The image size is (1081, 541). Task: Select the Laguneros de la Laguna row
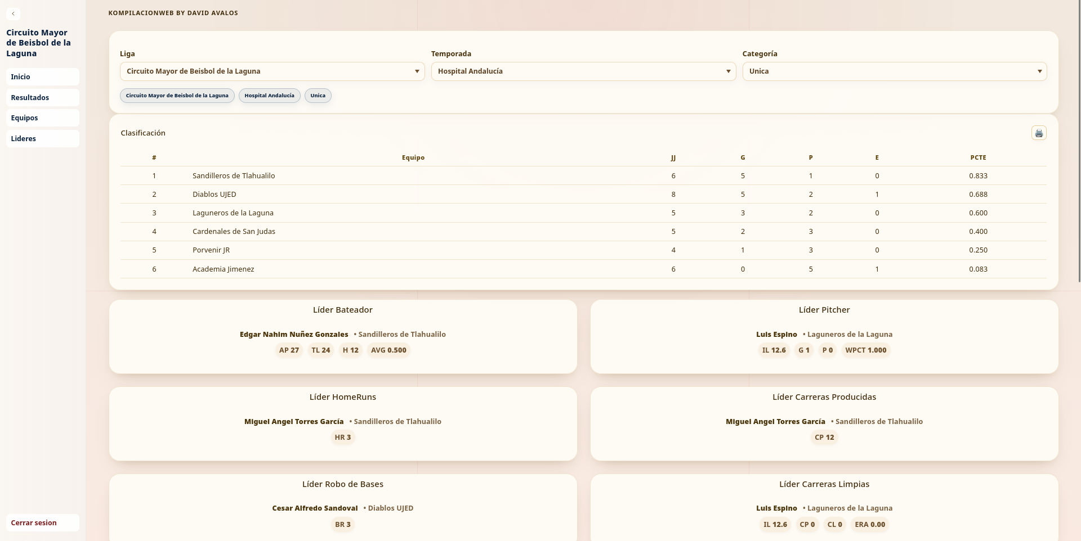pos(583,213)
